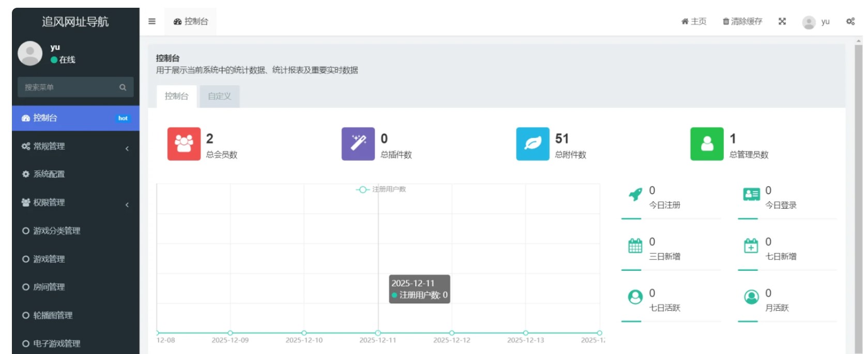This screenshot has height=354, width=866.
Task: Go to 主页 link in header
Action: click(694, 21)
